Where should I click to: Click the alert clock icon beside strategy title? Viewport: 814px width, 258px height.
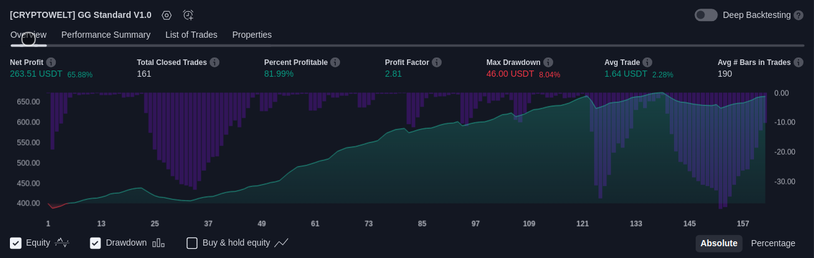188,15
